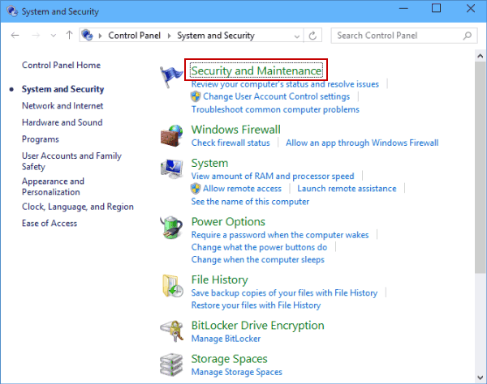Viewport: 487px width, 384px height.
Task: Select System and Security breadcrumb segment
Action: pyautogui.click(x=216, y=36)
